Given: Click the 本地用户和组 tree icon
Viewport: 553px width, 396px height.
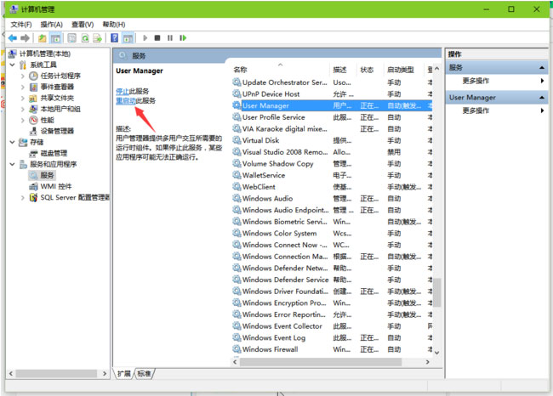Looking at the screenshot, I should [x=33, y=109].
